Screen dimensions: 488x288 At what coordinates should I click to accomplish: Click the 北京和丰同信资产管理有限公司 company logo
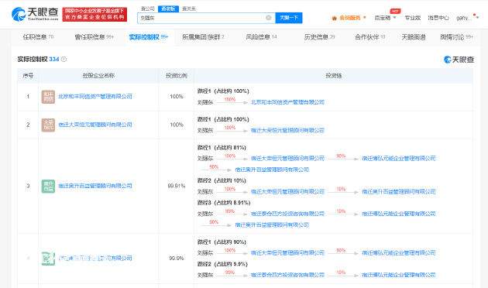[x=48, y=97]
